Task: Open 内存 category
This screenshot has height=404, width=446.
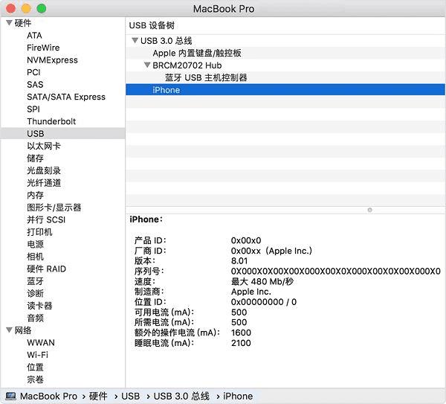Action: (35, 195)
